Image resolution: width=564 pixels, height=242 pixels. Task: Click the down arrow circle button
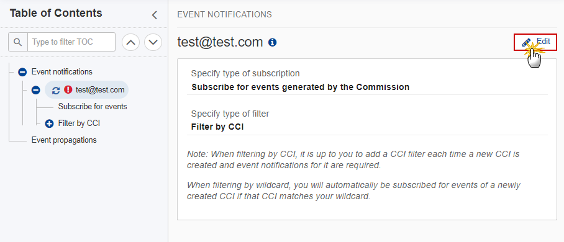pyautogui.click(x=153, y=42)
